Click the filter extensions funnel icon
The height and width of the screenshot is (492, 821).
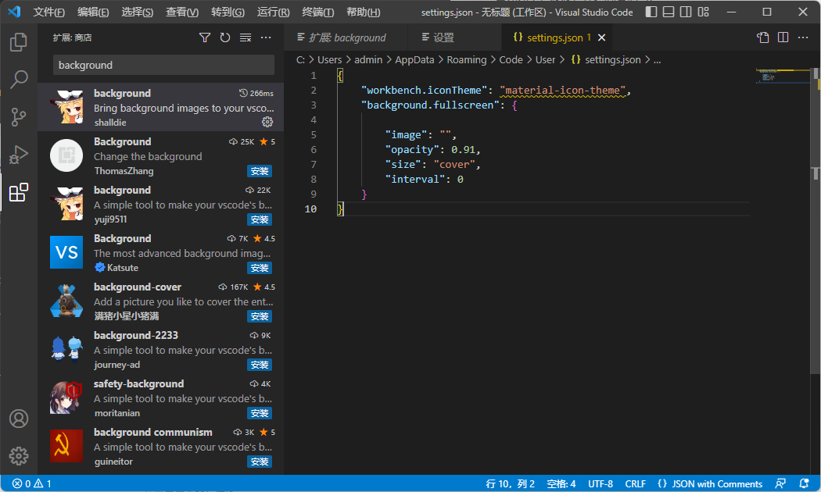pos(205,37)
